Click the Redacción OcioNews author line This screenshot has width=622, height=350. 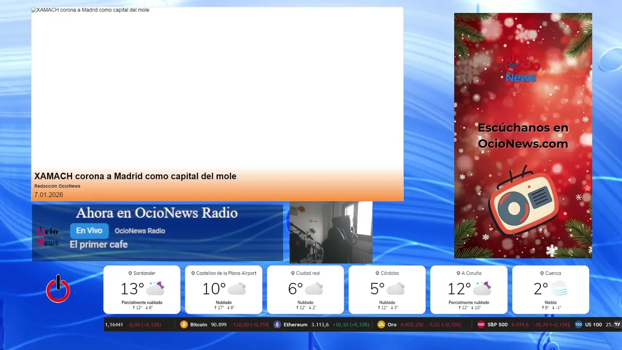[57, 186]
